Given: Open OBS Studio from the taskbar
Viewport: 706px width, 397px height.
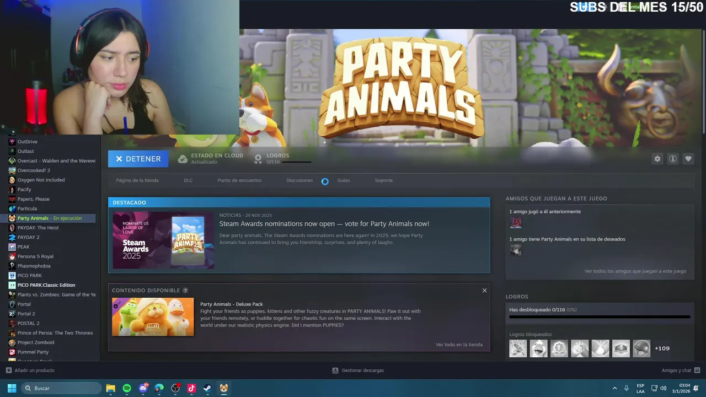Looking at the screenshot, I should coord(175,388).
